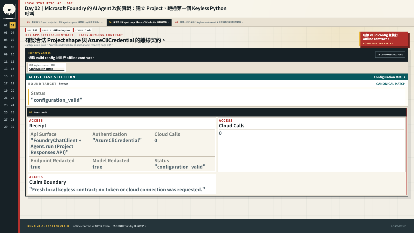Click the Cloud Calls access card heading
Image resolution: width=414 pixels, height=233 pixels.
tap(232, 126)
